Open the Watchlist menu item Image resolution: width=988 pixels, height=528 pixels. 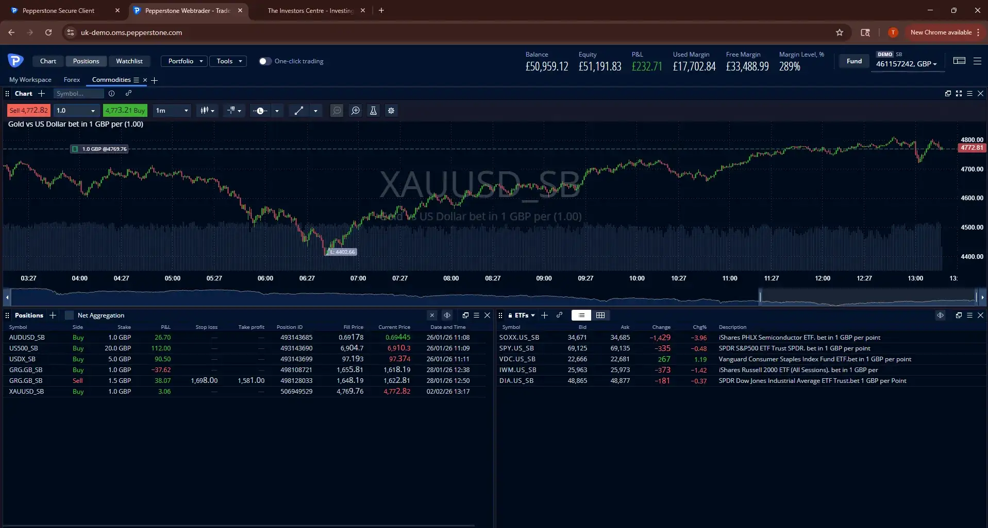(129, 61)
